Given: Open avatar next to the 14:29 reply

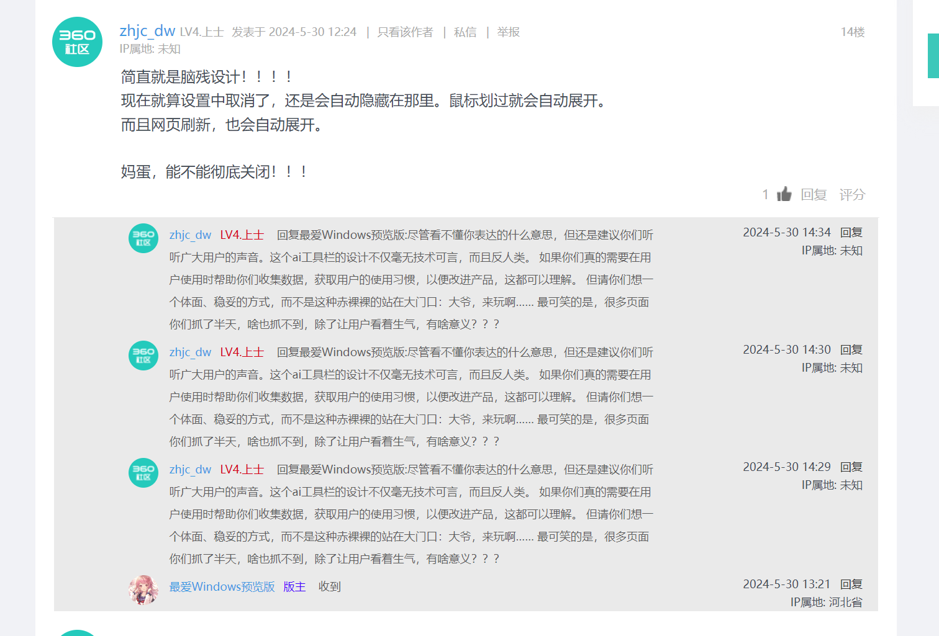Looking at the screenshot, I should [143, 473].
